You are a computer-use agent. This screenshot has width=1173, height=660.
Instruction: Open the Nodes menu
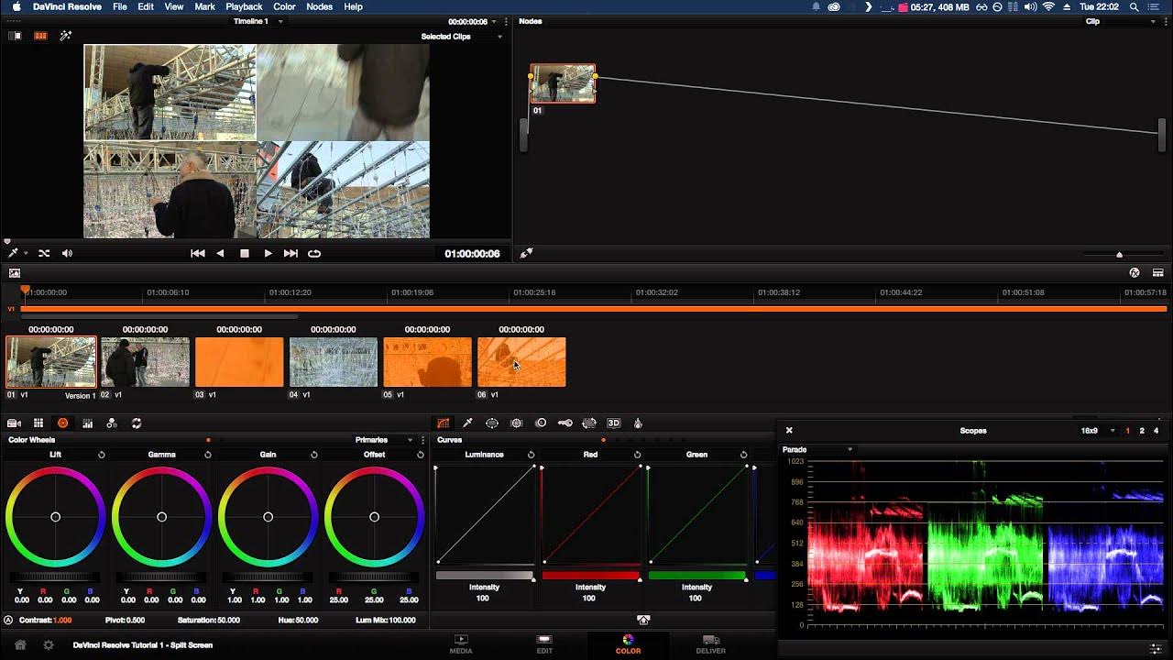click(x=319, y=6)
